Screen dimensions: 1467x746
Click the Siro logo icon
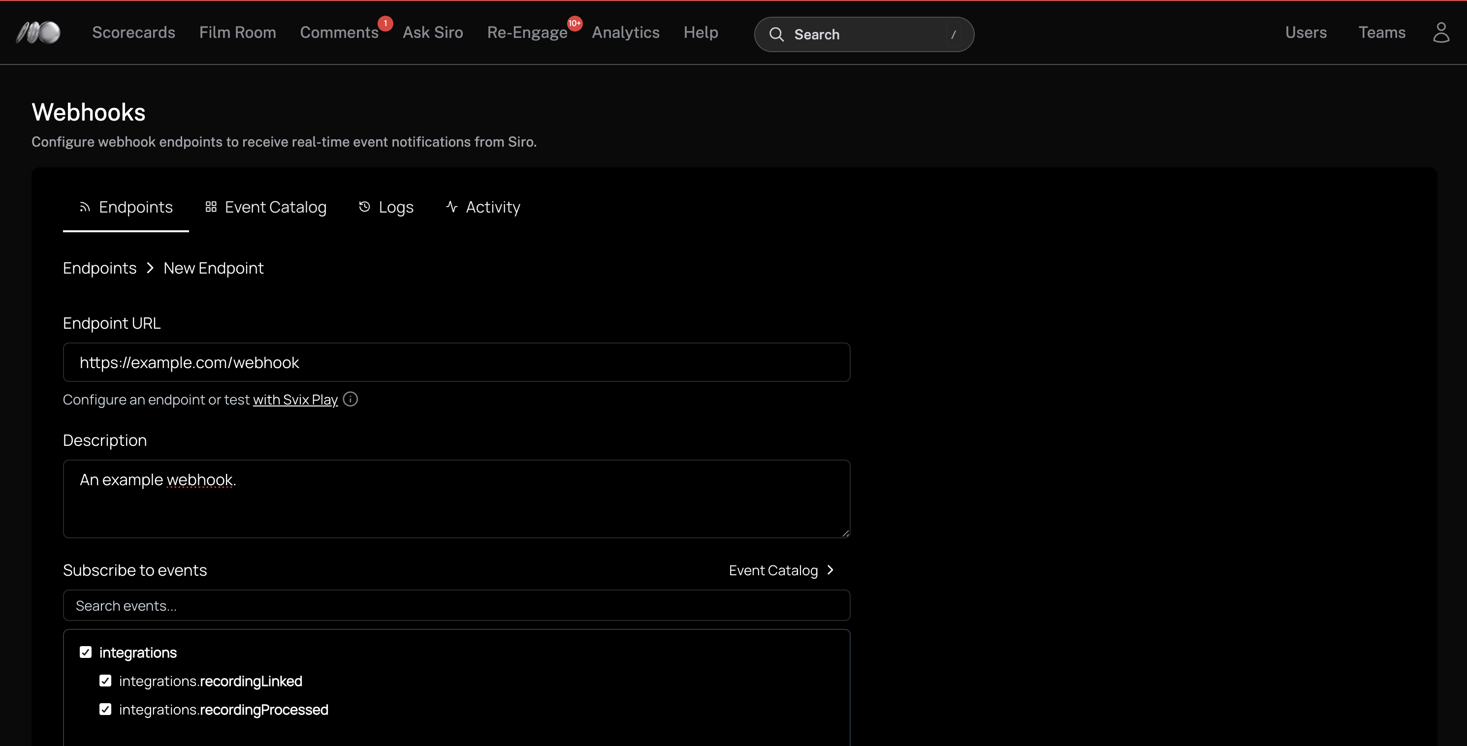(x=38, y=32)
